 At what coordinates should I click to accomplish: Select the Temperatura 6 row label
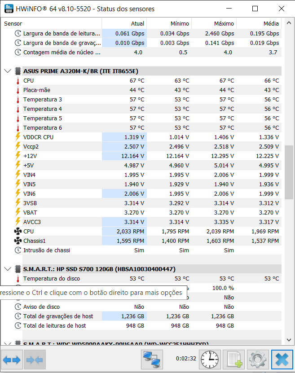pyautogui.click(x=43, y=128)
